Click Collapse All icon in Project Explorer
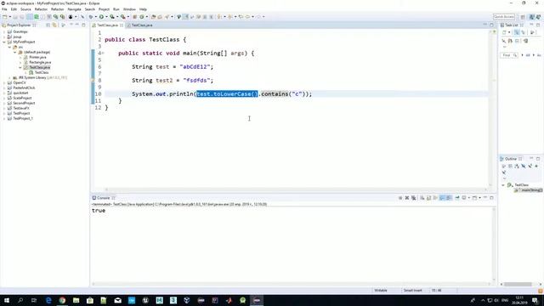The image size is (544, 306). (48, 25)
